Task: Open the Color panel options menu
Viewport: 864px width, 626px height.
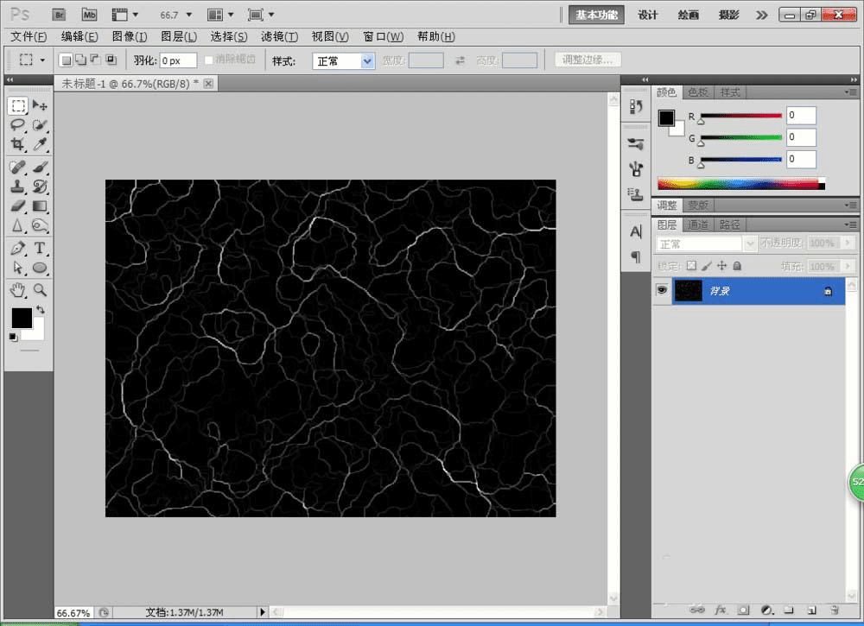Action: 851,92
